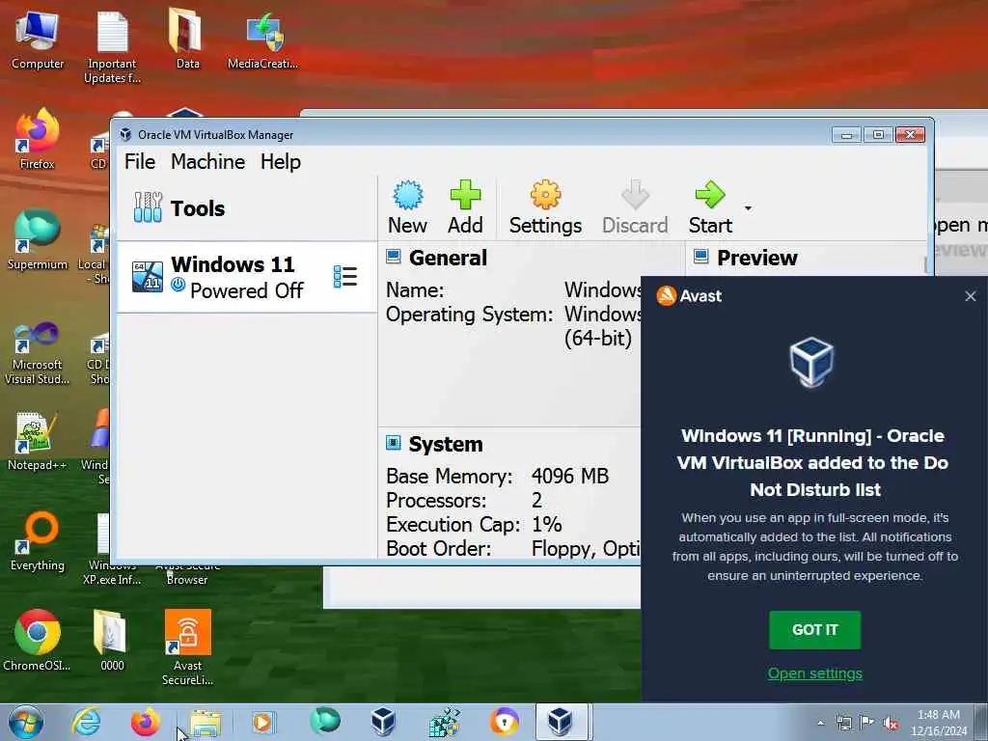This screenshot has width=988, height=741.
Task: Click Execution Cap value 1%
Action: [546, 524]
